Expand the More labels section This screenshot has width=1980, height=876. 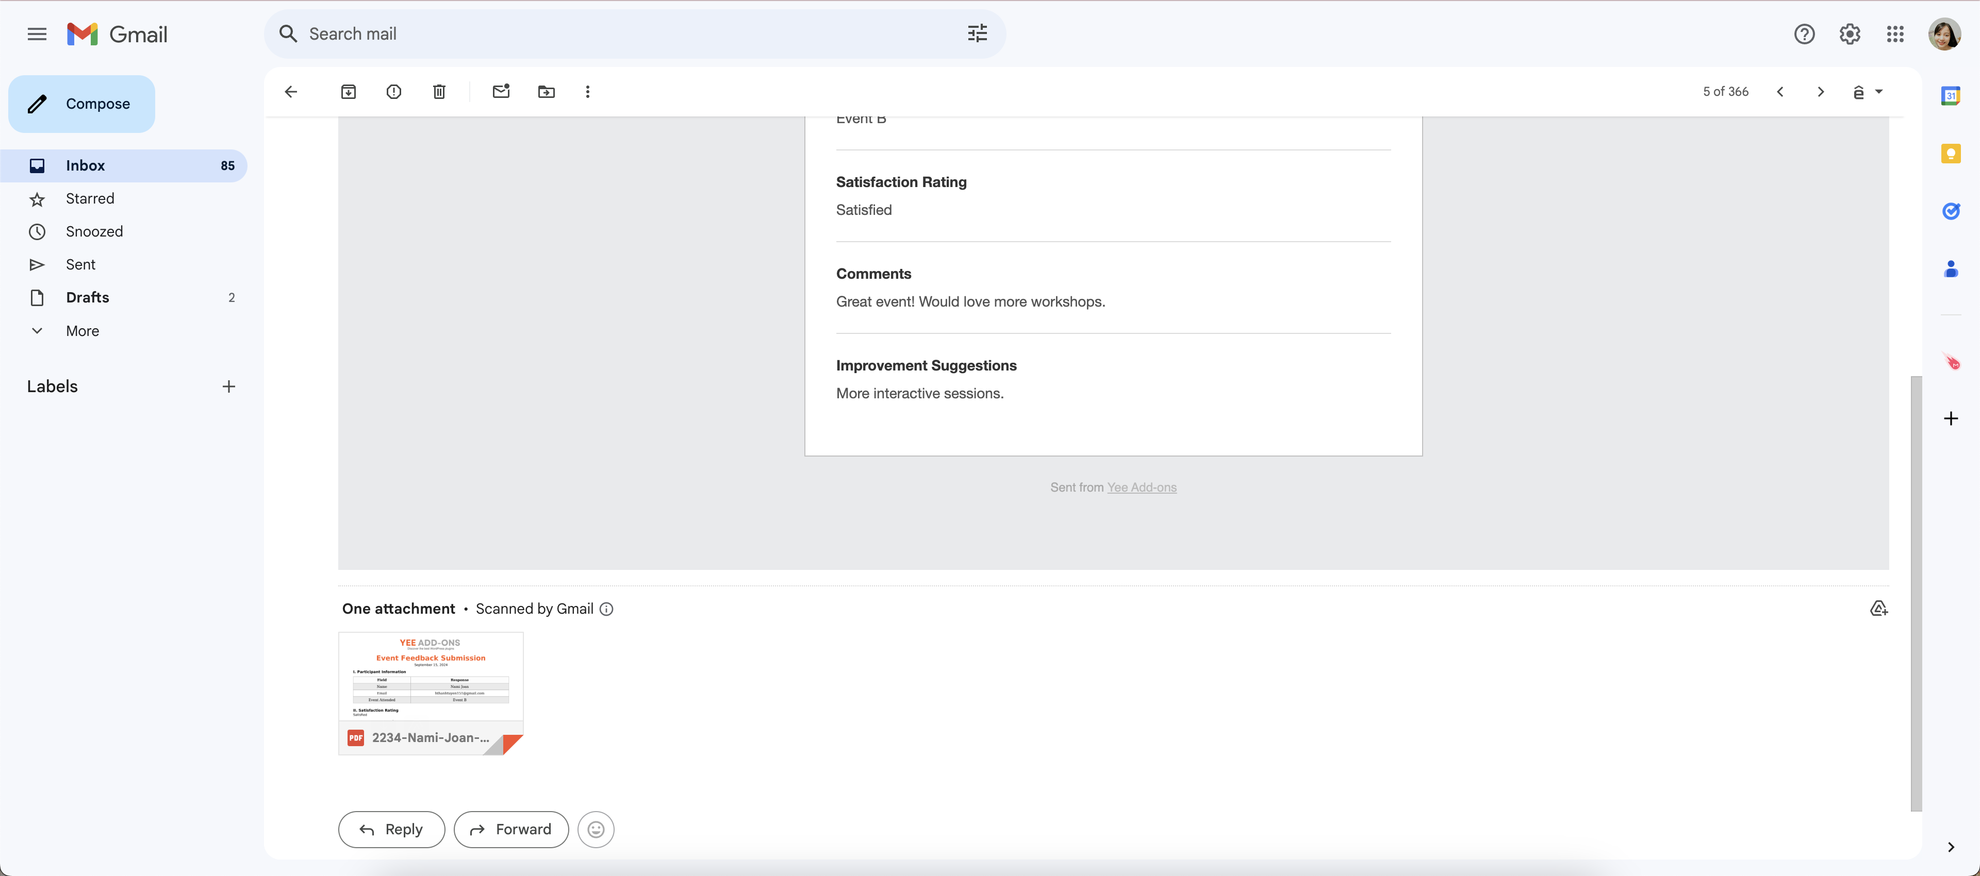coord(81,330)
